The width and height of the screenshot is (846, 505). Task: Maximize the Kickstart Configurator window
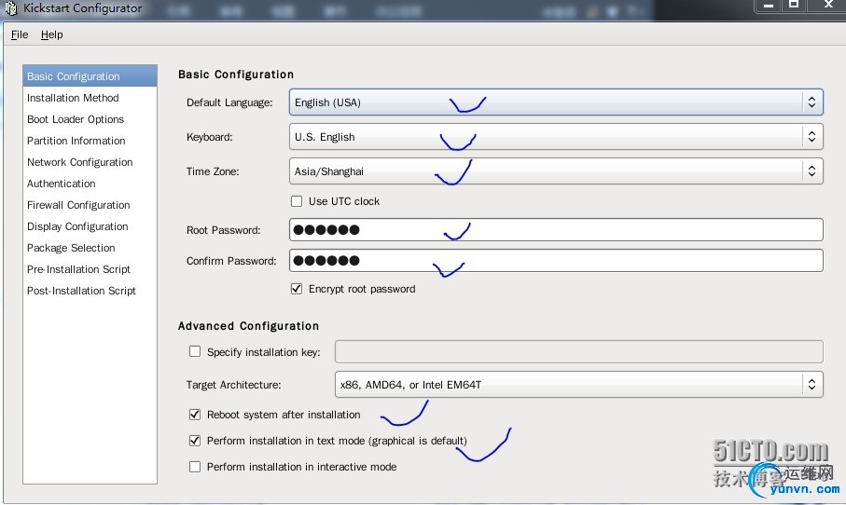[794, 5]
